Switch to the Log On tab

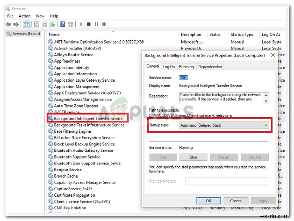point(169,67)
